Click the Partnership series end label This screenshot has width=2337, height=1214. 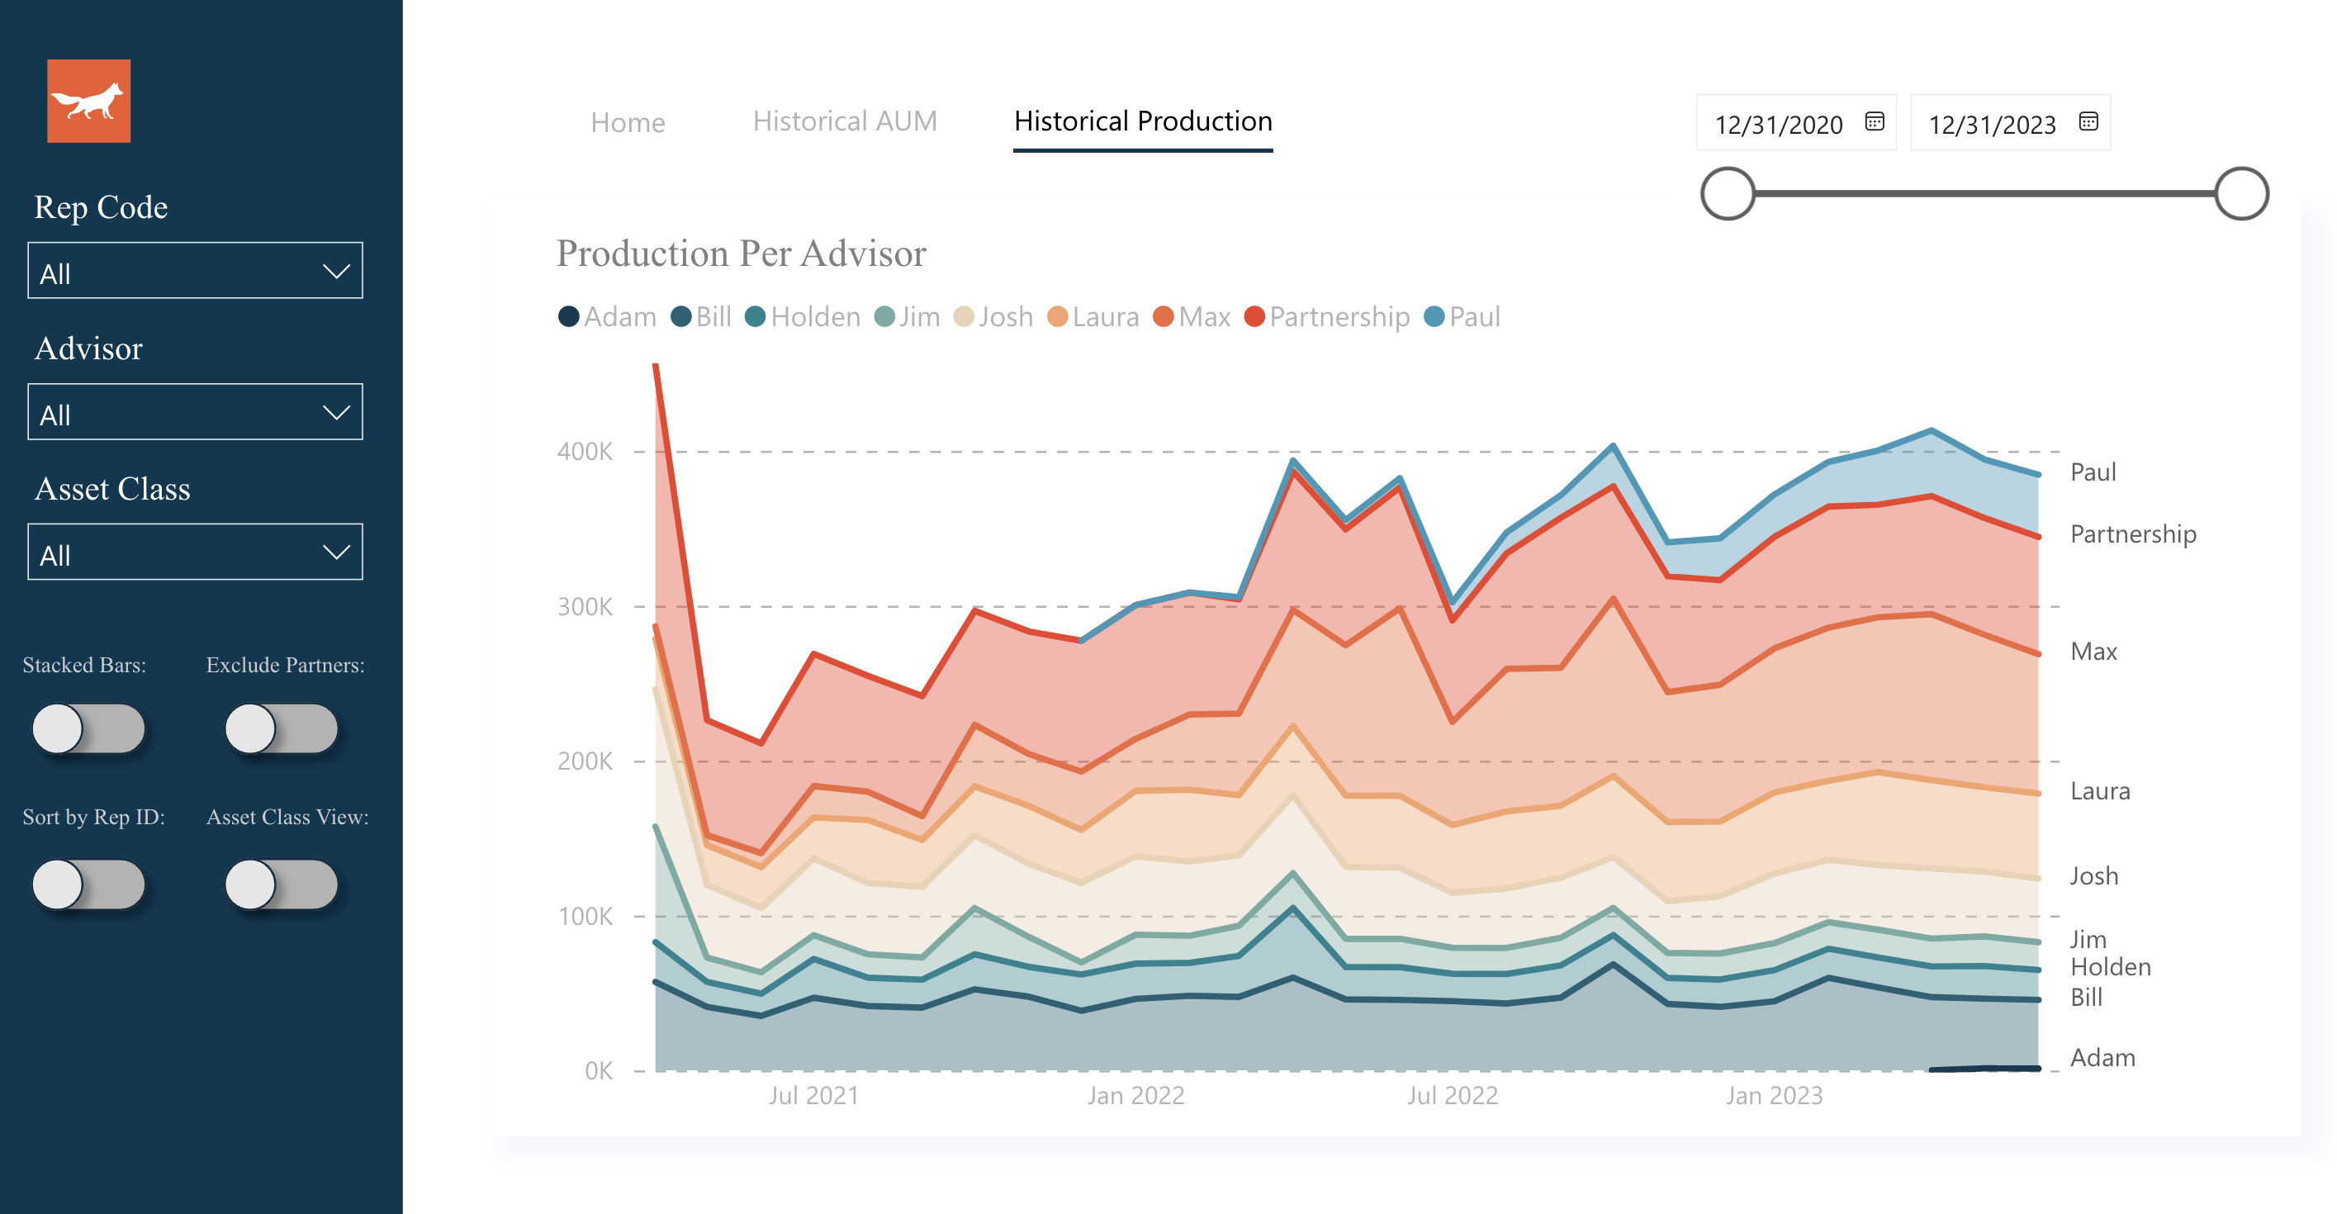point(2133,533)
